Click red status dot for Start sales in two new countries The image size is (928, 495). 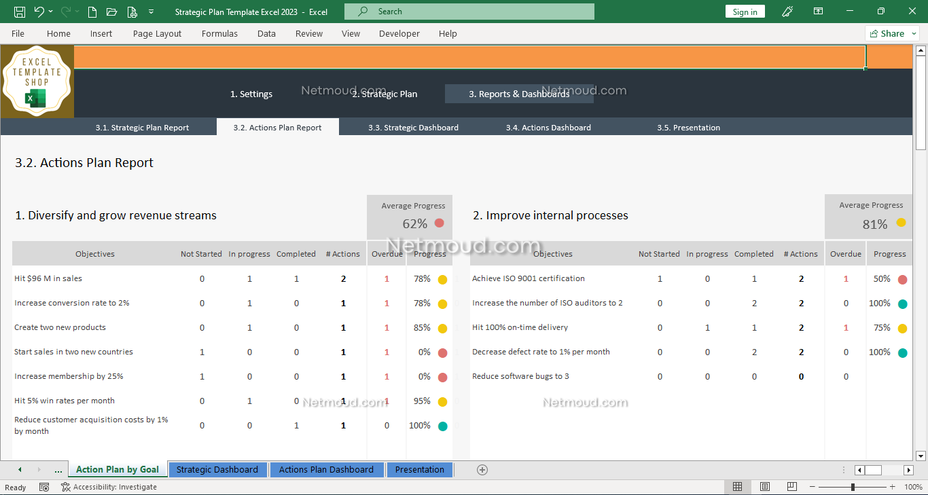(442, 352)
